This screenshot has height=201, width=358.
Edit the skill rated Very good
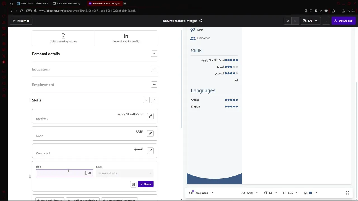pyautogui.click(x=150, y=151)
